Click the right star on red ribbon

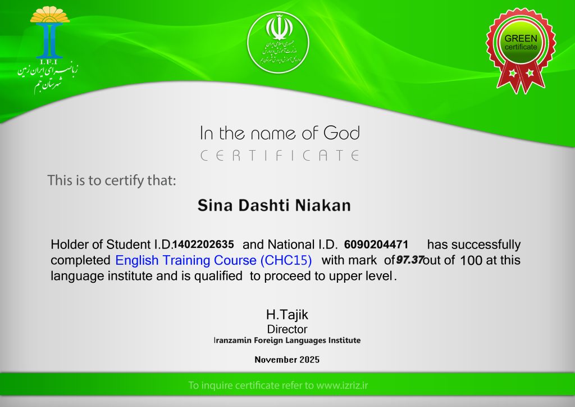tap(530, 73)
